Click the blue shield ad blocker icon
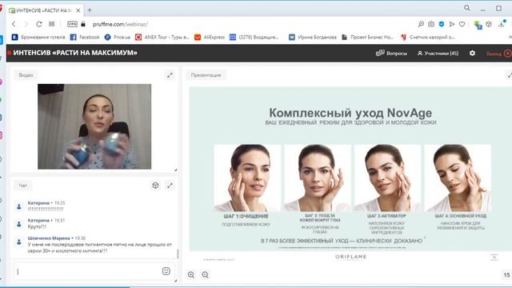This screenshot has height=288, width=512. point(442,24)
